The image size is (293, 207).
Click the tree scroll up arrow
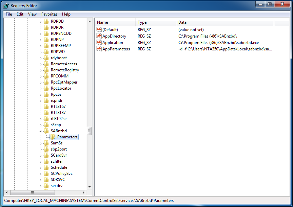[x=90, y=21]
